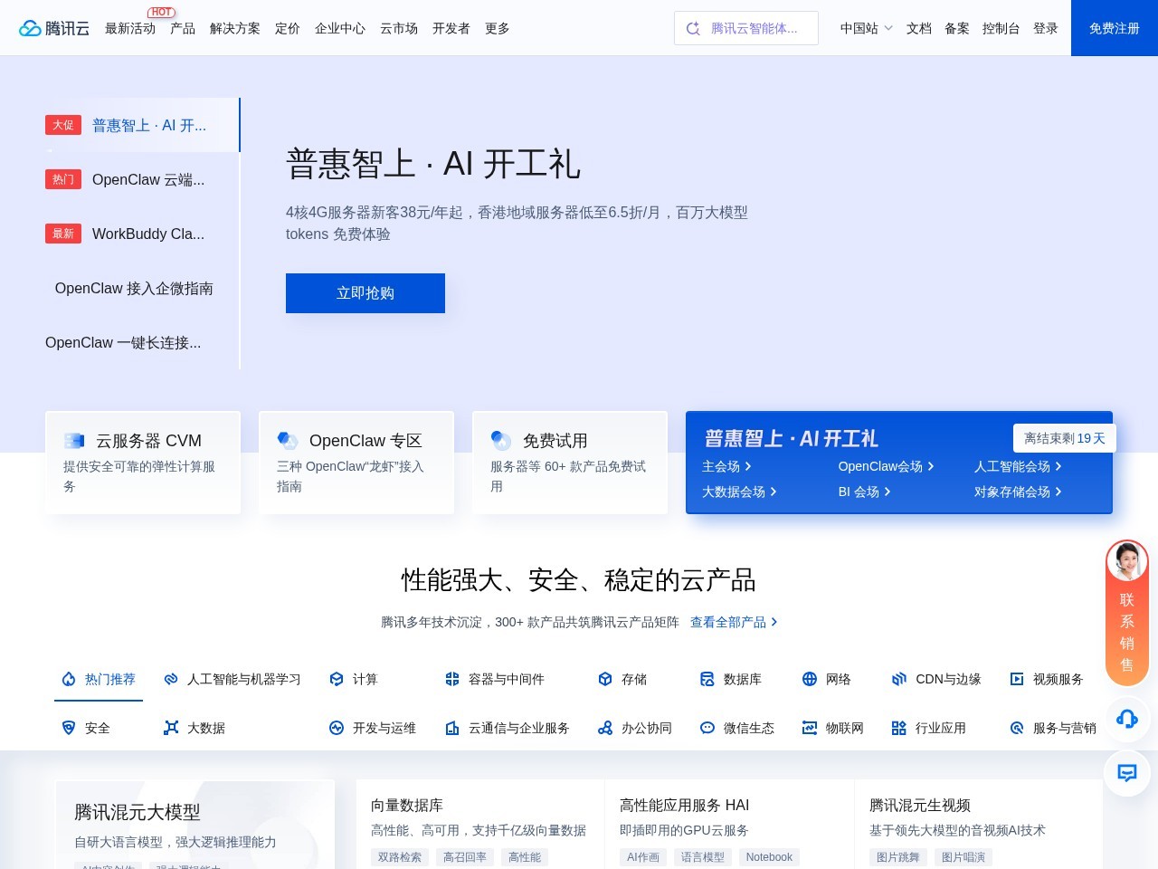Click inside the search input box
Viewport: 1158px width, 869px height.
coord(764,28)
